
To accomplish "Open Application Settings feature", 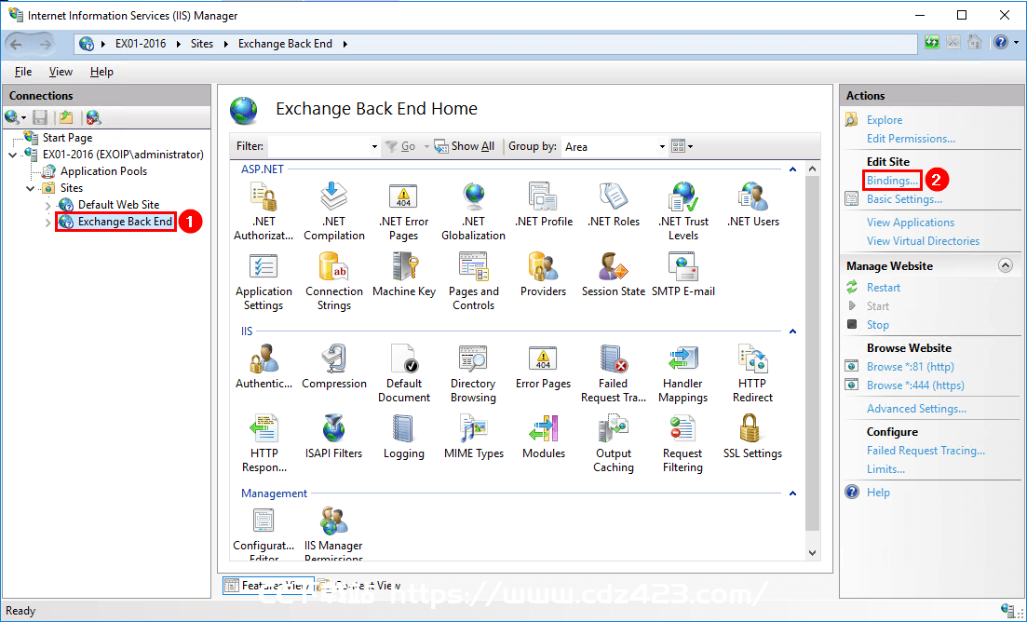I will [264, 282].
